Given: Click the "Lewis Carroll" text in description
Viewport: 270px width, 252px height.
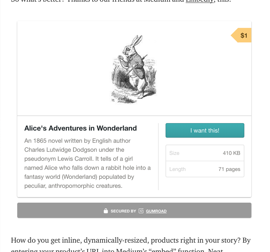Looking at the screenshot, I should [78, 159].
